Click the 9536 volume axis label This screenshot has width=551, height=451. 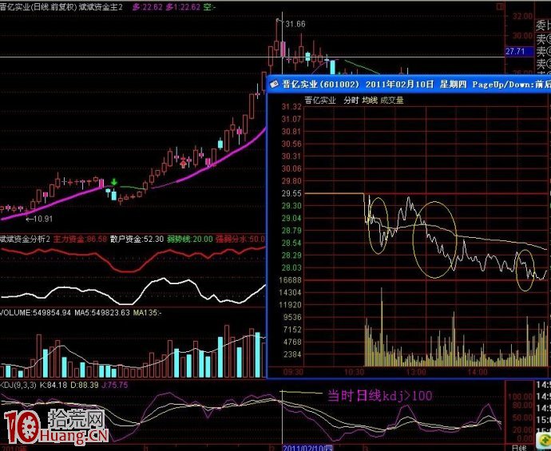(x=292, y=317)
